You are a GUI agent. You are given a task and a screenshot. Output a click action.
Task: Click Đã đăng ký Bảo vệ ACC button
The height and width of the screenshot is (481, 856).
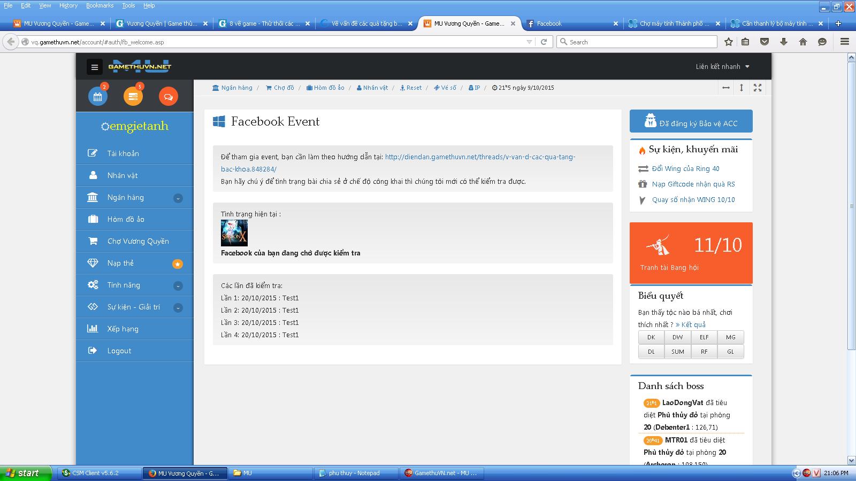[x=691, y=121]
